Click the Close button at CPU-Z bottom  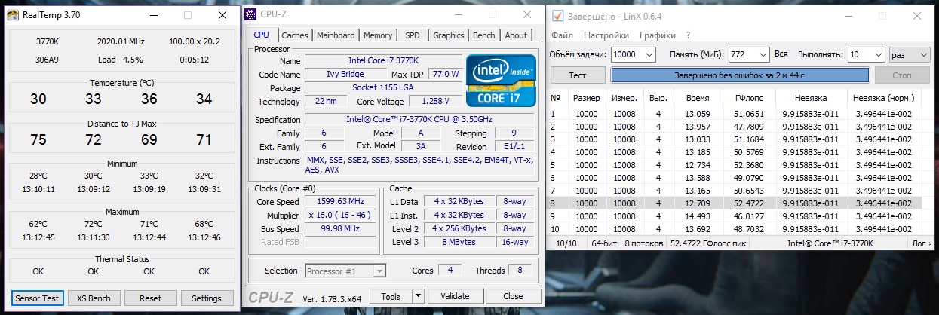[513, 296]
